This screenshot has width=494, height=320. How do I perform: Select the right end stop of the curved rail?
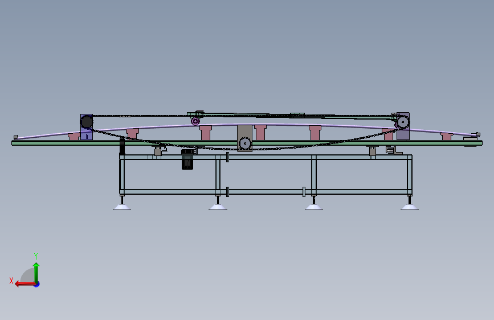click(478, 134)
